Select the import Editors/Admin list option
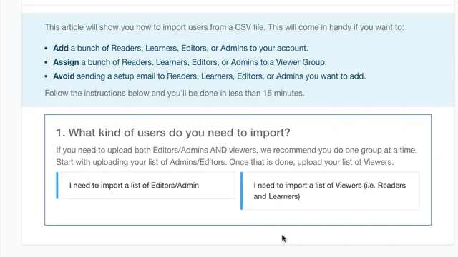The image size is (458, 257). pos(145,186)
